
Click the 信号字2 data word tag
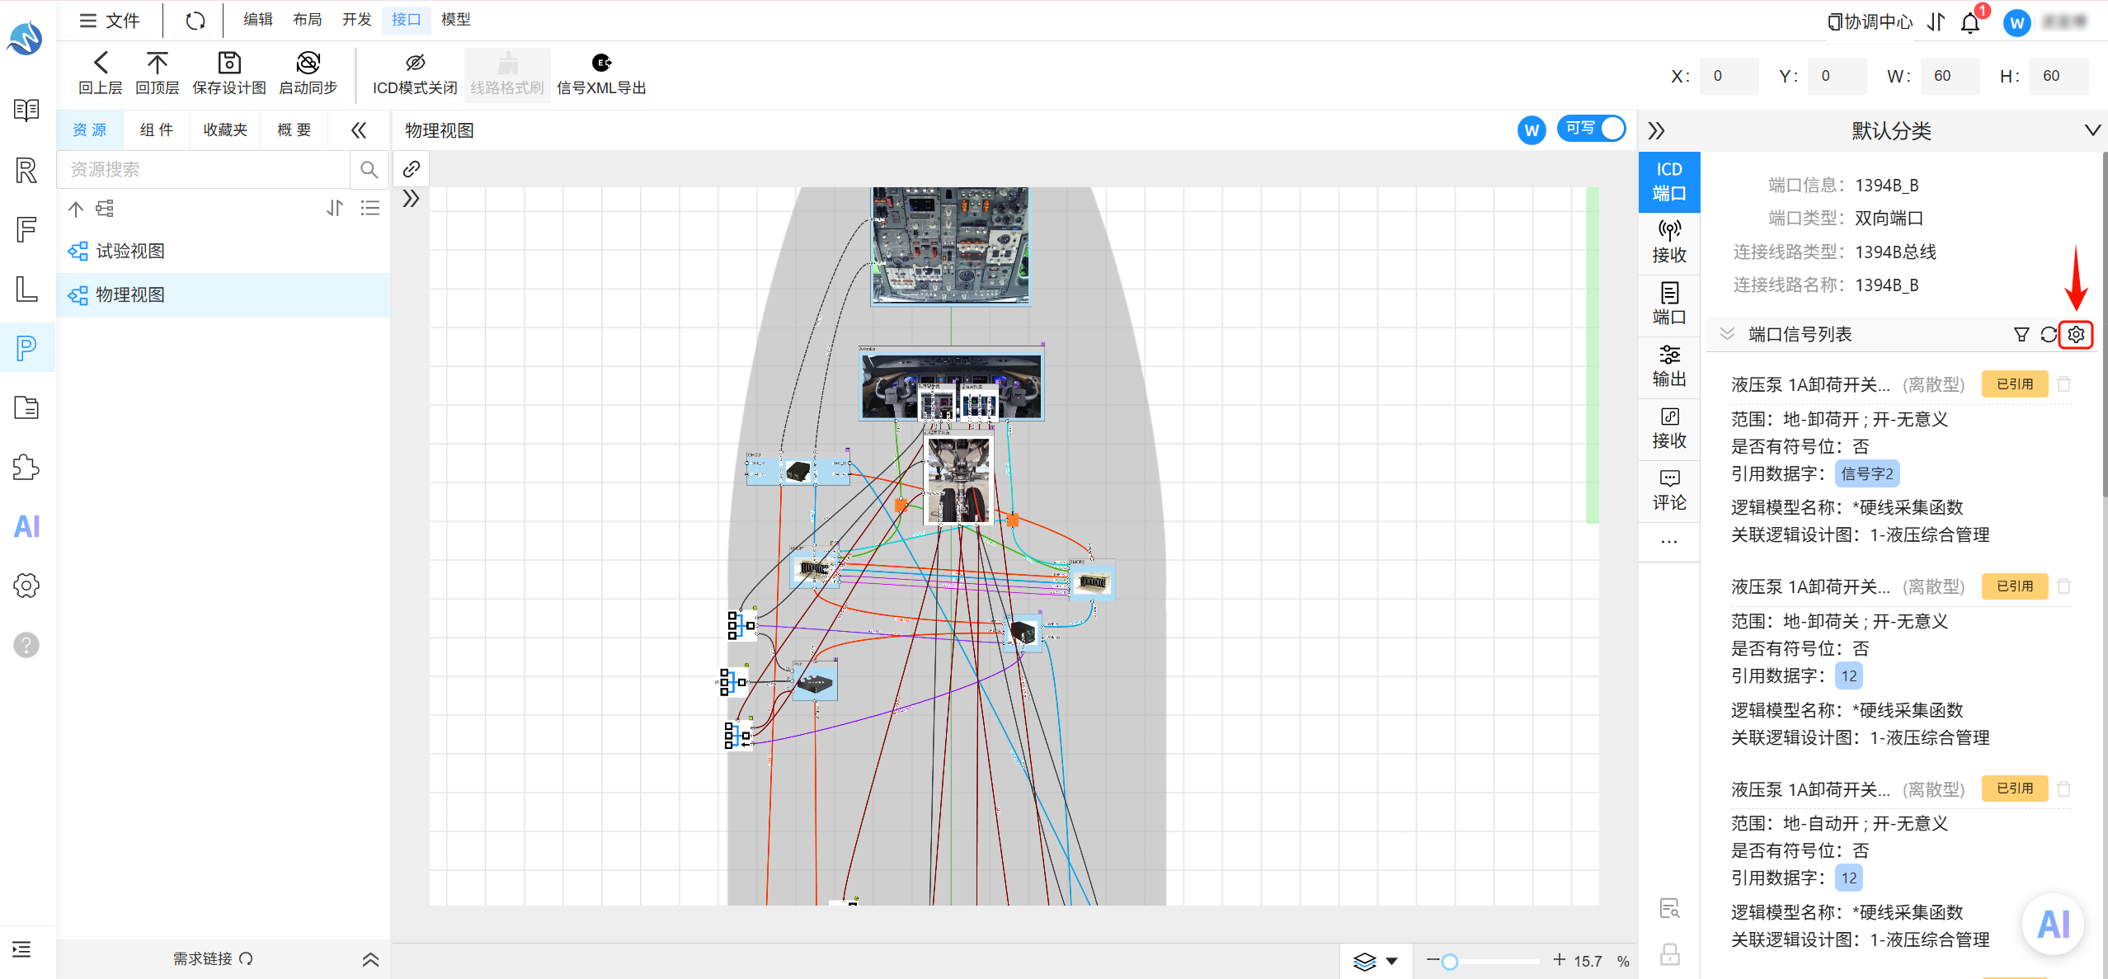click(x=1867, y=473)
